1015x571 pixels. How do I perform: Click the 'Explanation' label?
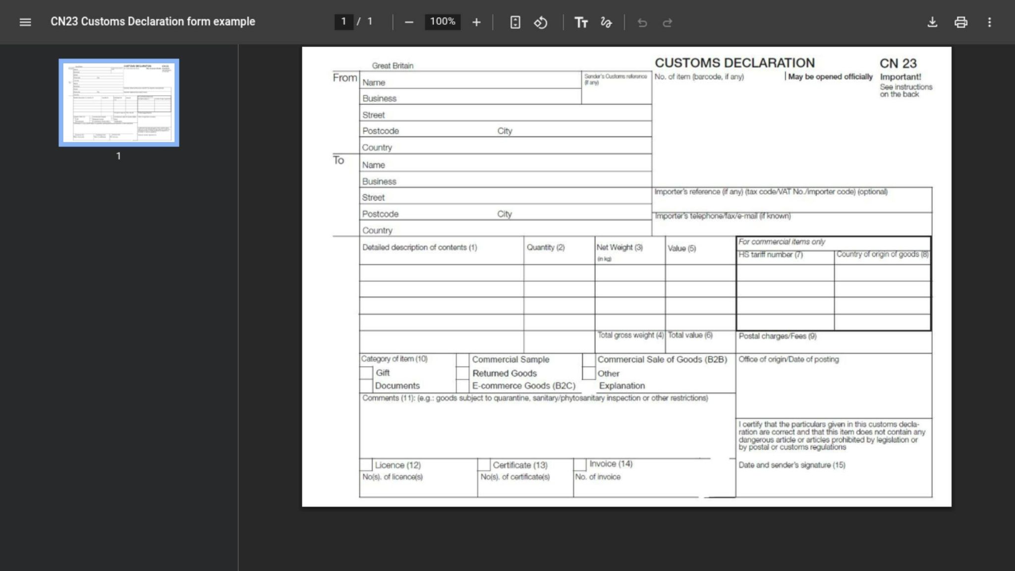point(622,386)
